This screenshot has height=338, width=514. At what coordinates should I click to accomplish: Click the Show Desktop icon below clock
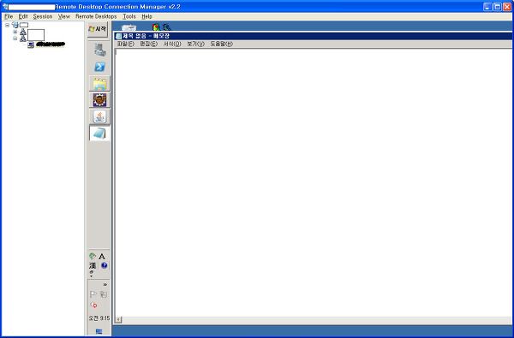pos(99,331)
